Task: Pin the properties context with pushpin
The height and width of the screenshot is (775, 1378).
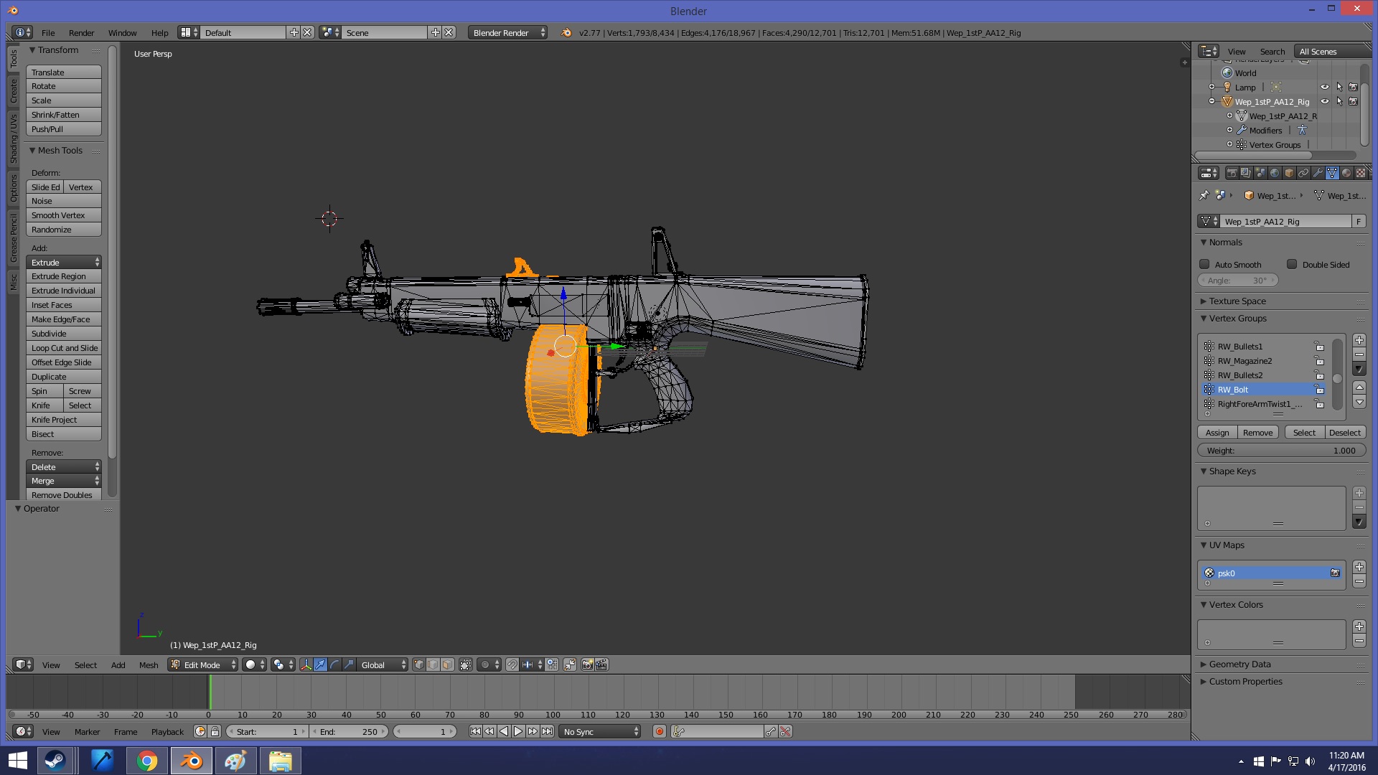Action: 1204,195
